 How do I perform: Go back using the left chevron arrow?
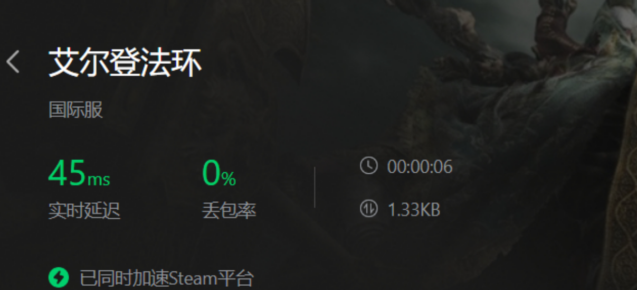[x=13, y=62]
